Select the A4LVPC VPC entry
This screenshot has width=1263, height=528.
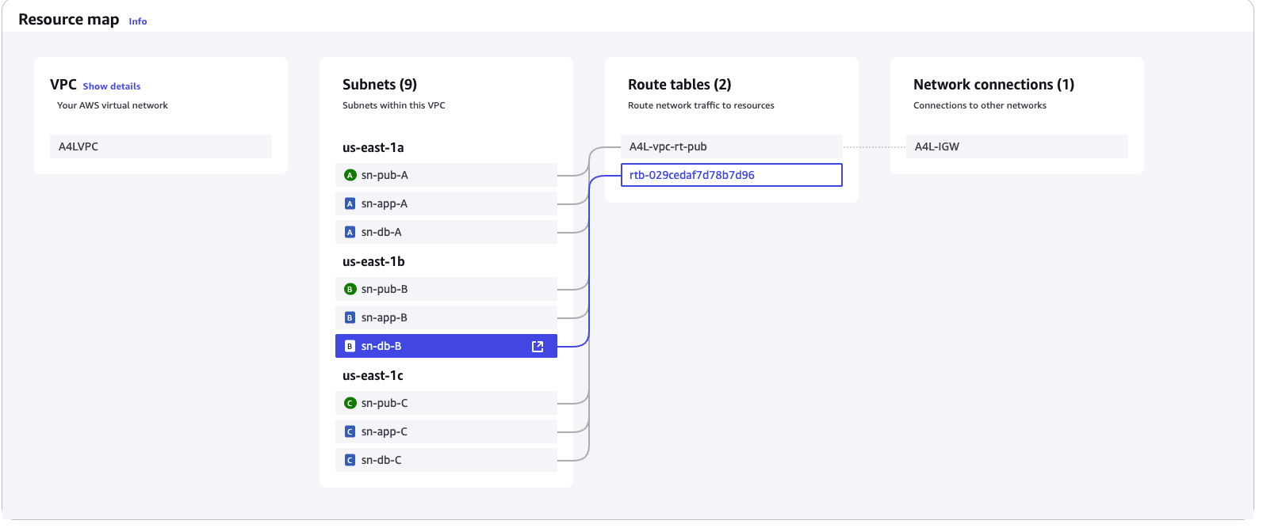pos(161,146)
